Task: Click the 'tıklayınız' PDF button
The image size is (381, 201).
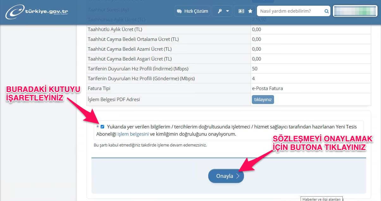Action: click(x=263, y=100)
